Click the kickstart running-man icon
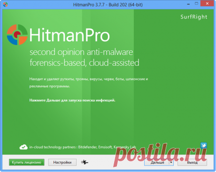Viewport: 216px width, 172px height. tap(85, 162)
